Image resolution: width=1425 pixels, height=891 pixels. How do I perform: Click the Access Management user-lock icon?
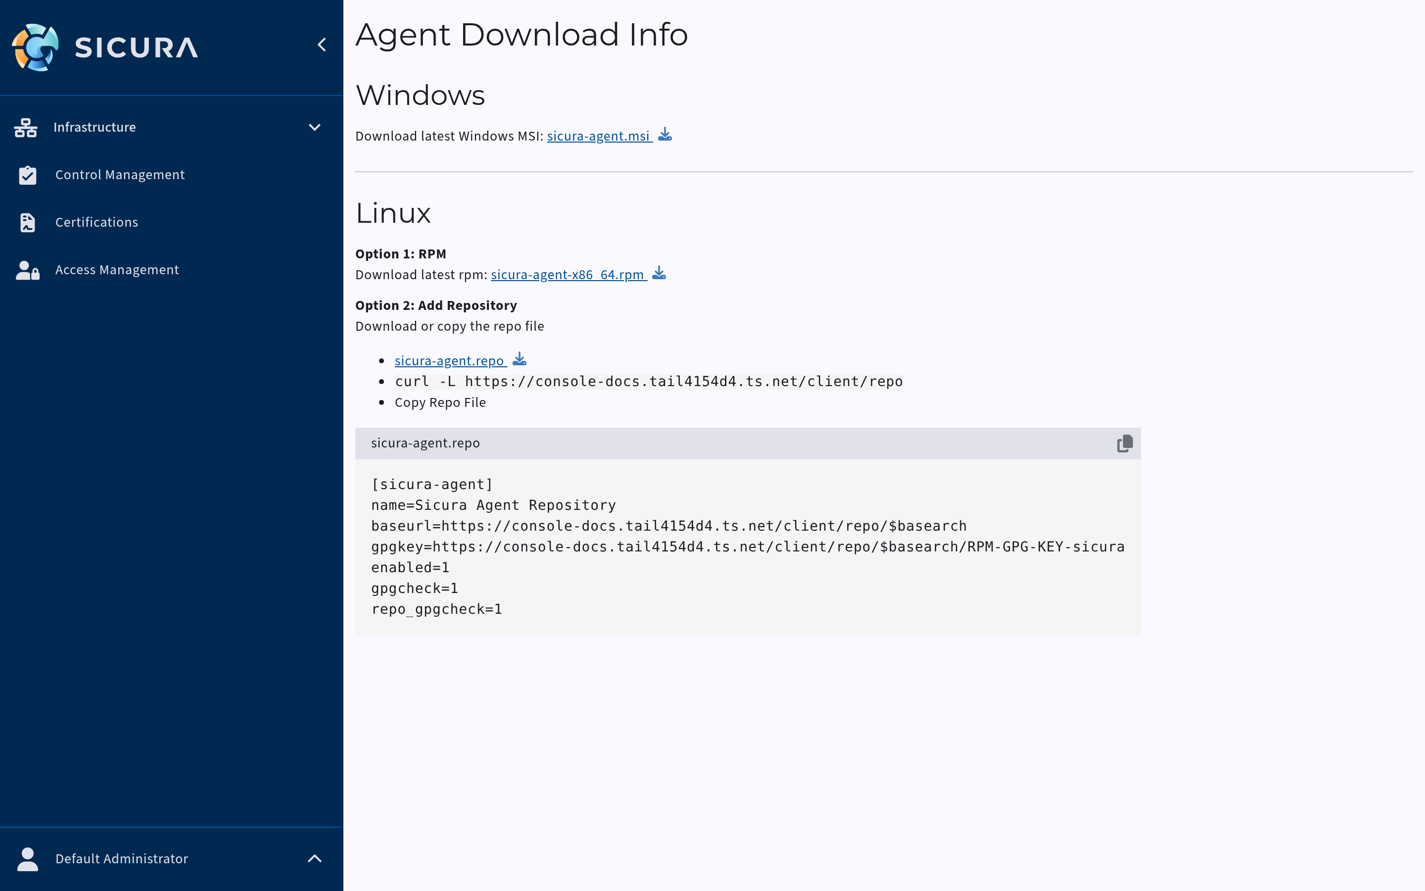(28, 270)
